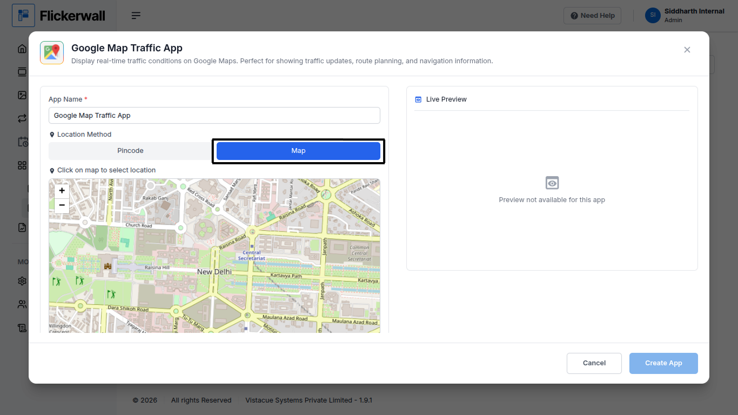
Task: Click the Maulana Azad Road label
Action: pos(285,318)
